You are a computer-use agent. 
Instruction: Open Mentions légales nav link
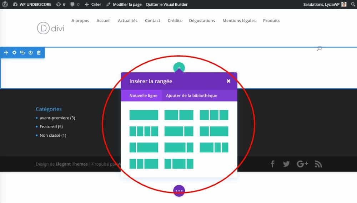pos(239,21)
